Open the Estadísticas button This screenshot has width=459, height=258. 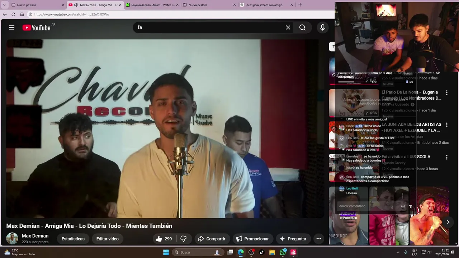[x=73, y=239]
